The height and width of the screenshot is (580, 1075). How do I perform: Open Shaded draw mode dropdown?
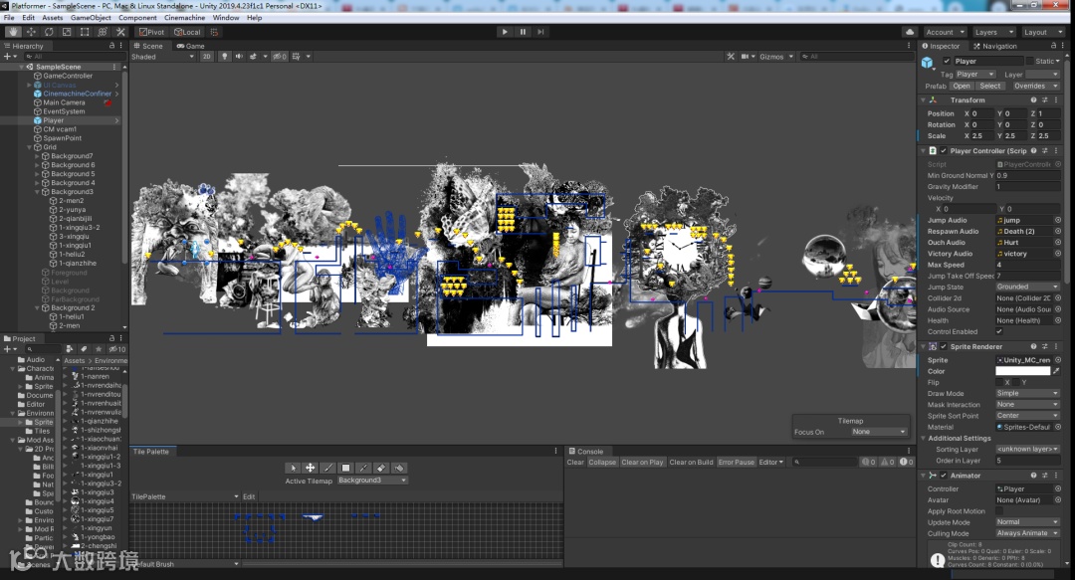[163, 57]
